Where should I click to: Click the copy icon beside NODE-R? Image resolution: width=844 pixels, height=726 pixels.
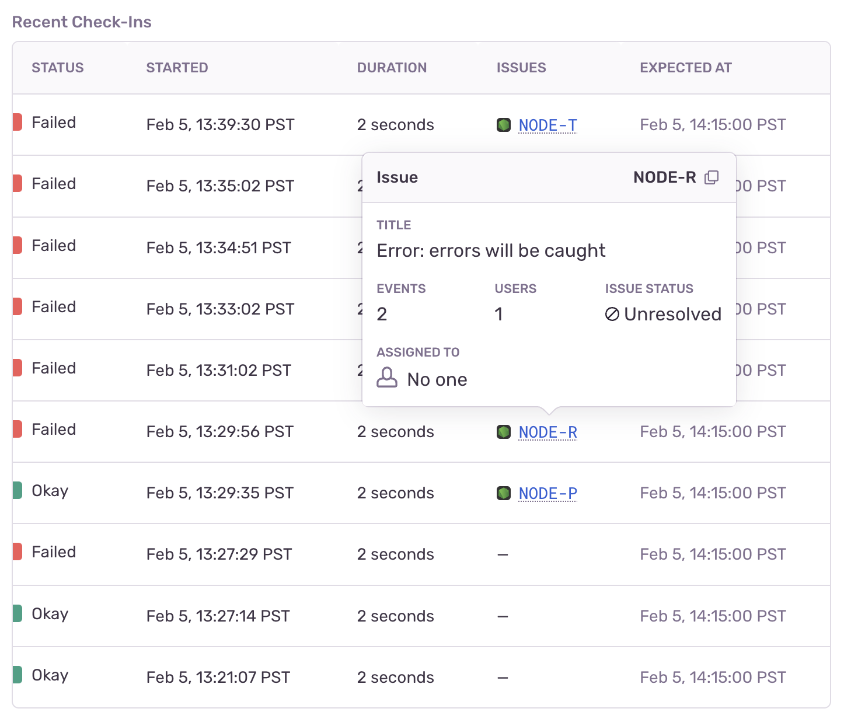pyautogui.click(x=712, y=177)
